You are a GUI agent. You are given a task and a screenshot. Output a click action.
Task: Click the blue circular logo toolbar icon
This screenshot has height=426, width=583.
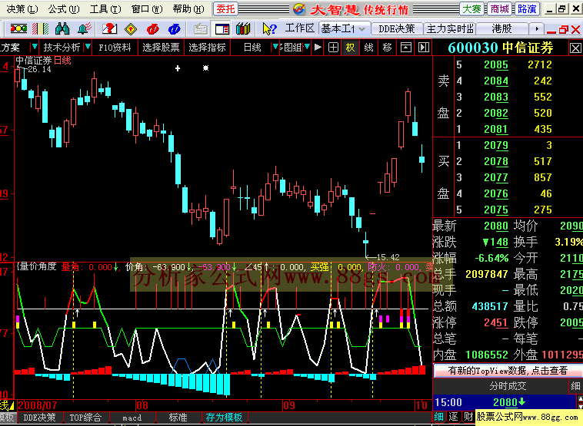[174, 28]
